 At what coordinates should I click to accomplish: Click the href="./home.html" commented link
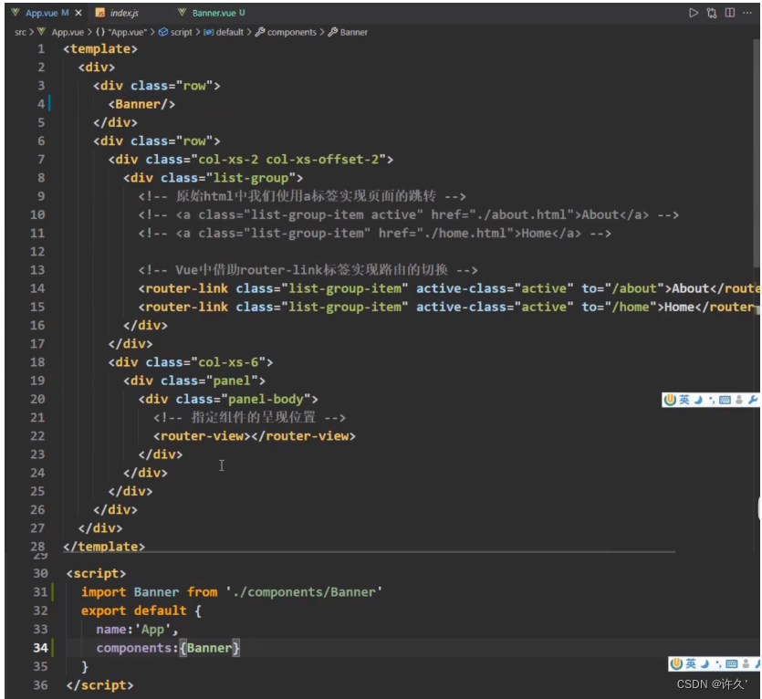pyautogui.click(x=446, y=234)
